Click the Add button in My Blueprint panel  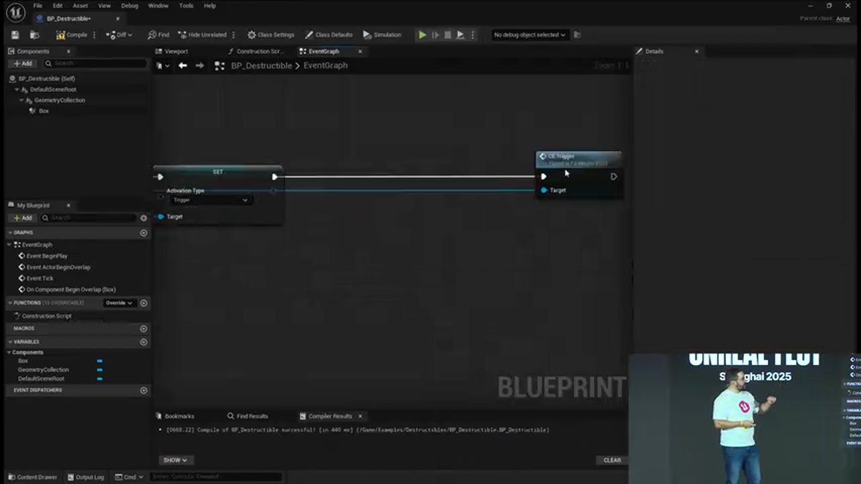(x=22, y=217)
